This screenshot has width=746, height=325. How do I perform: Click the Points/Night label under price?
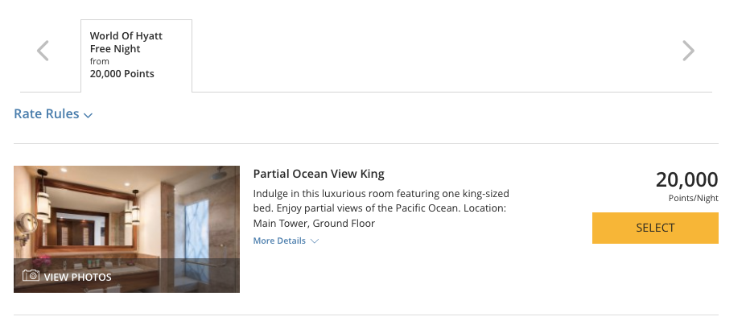pos(693,199)
